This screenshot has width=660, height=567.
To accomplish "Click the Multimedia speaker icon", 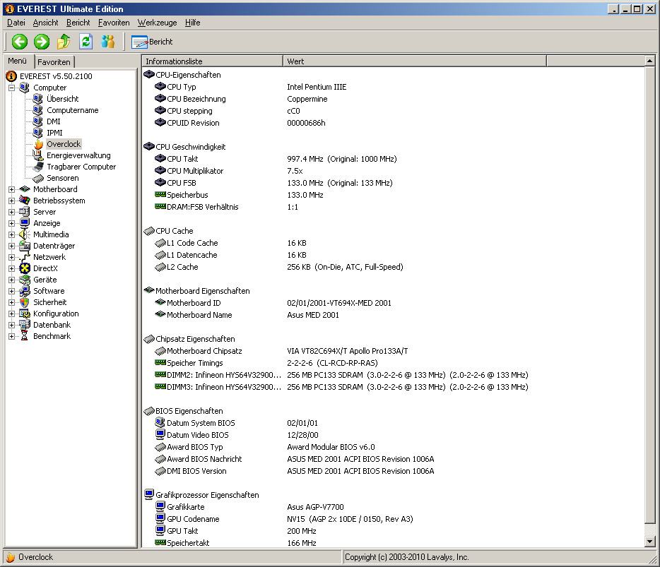I will tap(25, 234).
